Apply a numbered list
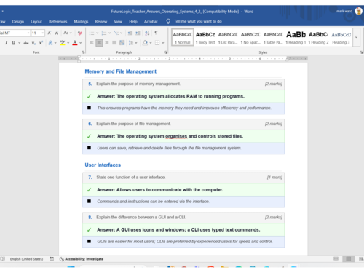 (x=104, y=33)
